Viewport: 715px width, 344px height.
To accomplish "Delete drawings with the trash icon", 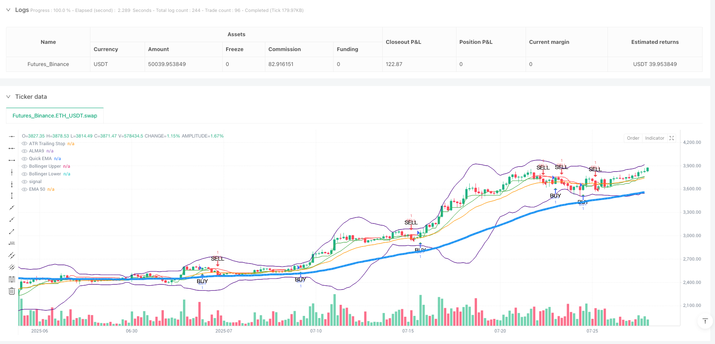I will coord(12,291).
